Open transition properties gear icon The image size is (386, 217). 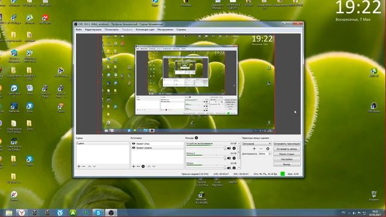[x=268, y=149]
